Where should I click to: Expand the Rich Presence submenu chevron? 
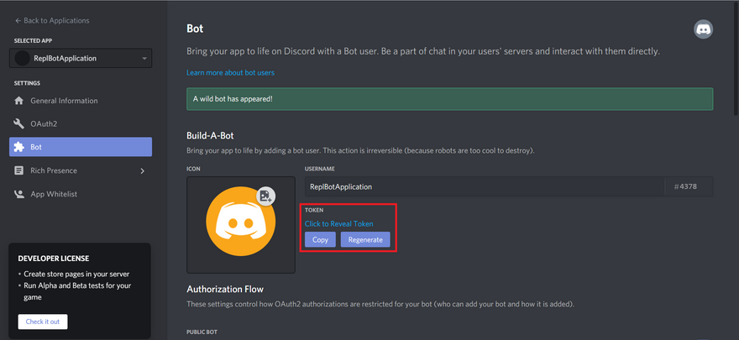(x=143, y=171)
